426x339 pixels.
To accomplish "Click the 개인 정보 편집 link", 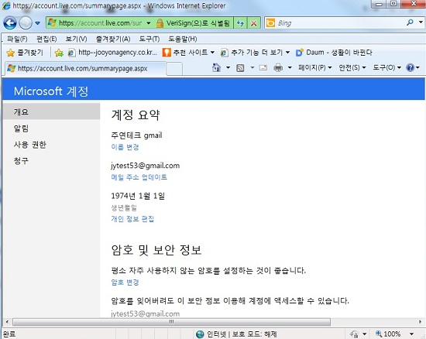I will coord(132,219).
